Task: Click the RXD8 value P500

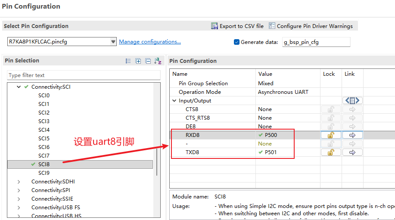Action: click(271, 135)
